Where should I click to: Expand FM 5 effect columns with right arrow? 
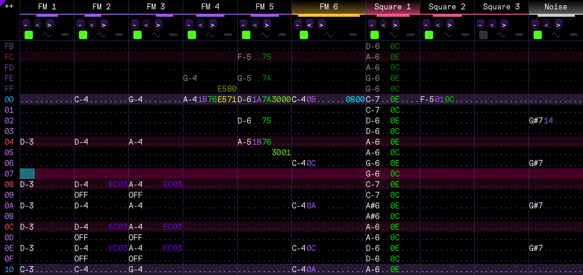click(267, 25)
